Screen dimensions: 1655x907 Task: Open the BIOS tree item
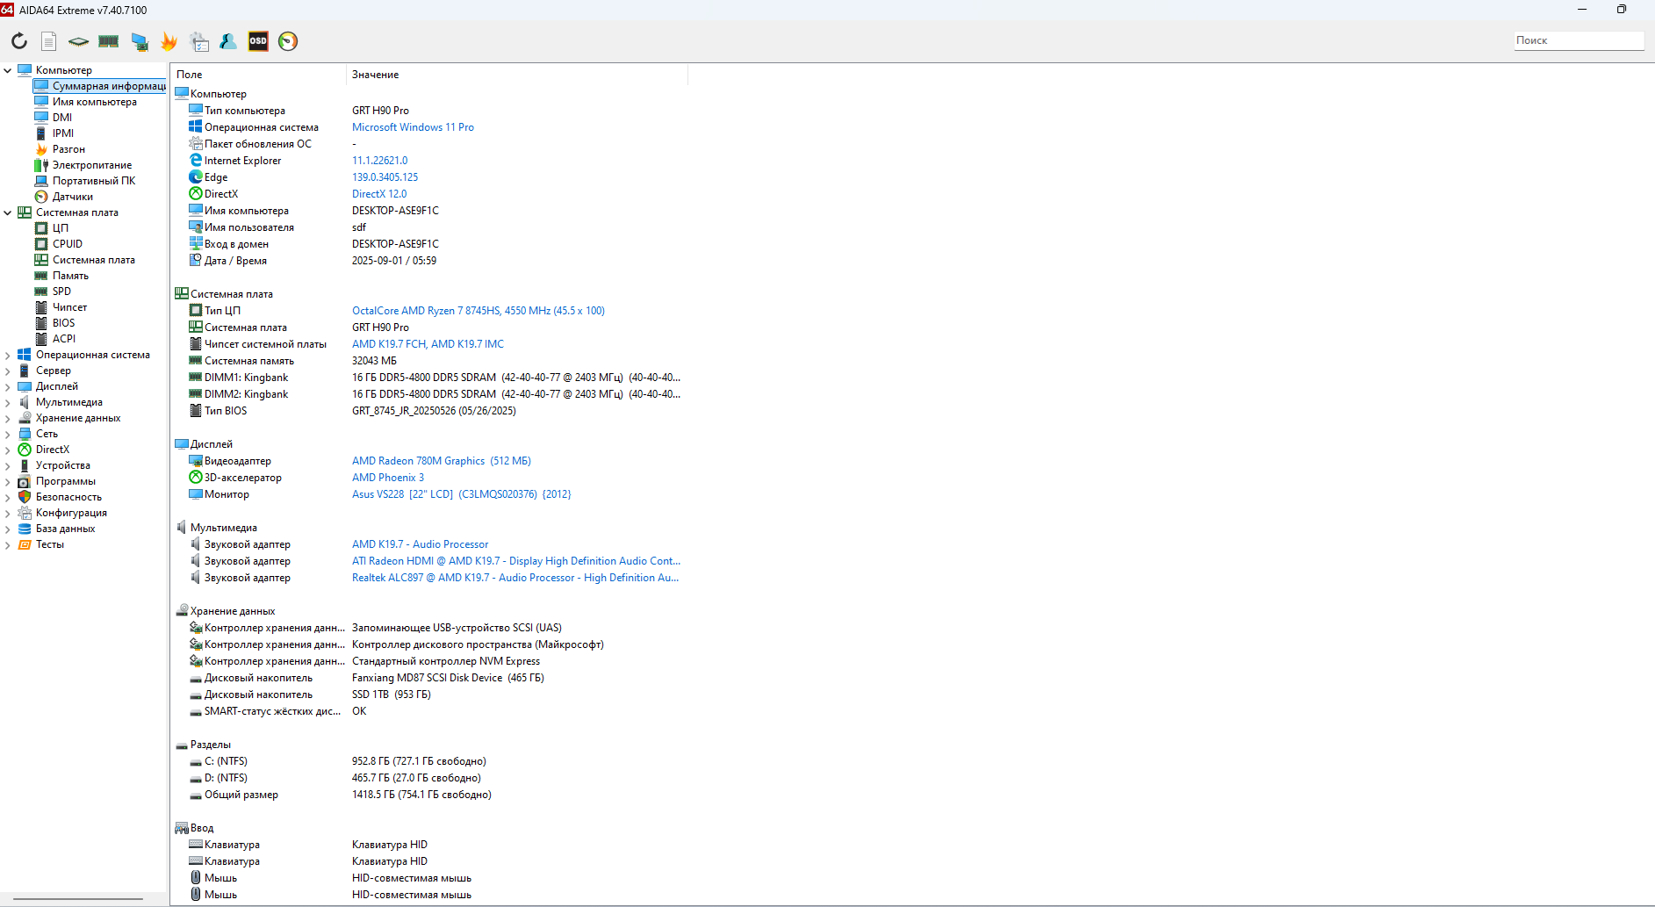coord(63,323)
